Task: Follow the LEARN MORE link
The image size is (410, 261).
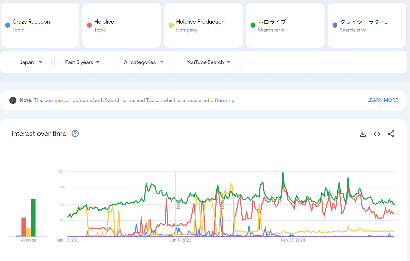Action: coord(383,100)
